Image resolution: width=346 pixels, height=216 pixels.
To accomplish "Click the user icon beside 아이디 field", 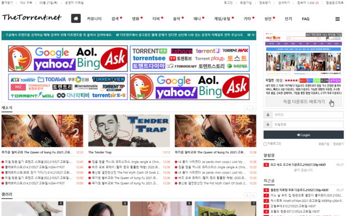I will click(x=268, y=114).
